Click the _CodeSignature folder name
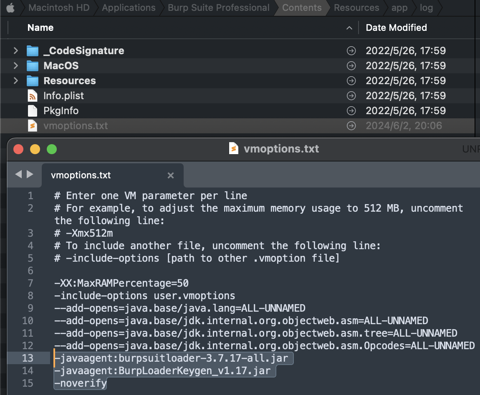This screenshot has width=480, height=395. [83, 51]
